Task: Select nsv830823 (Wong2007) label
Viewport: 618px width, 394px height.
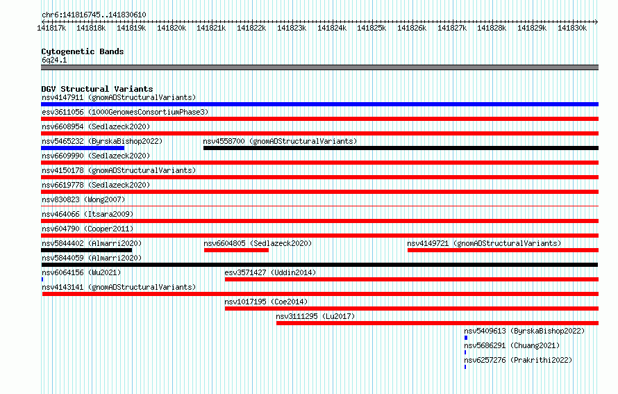Action: 83,199
